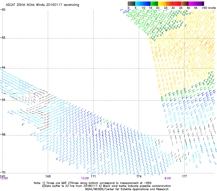Click the orange 25-30 knots color swatch
The height and width of the screenshot is (191, 217).
pyautogui.click(x=169, y=4)
